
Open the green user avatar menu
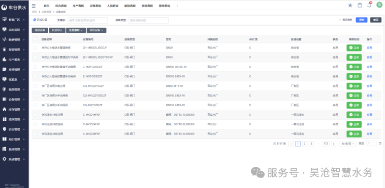379,5
